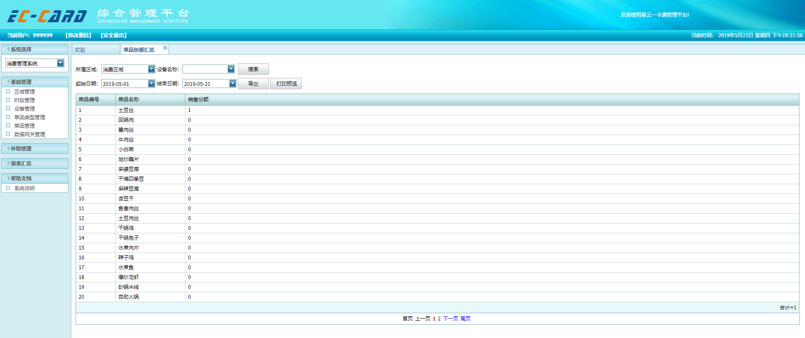Open the 结束日期 date picker arrow
The height and width of the screenshot is (338, 805).
tap(232, 84)
